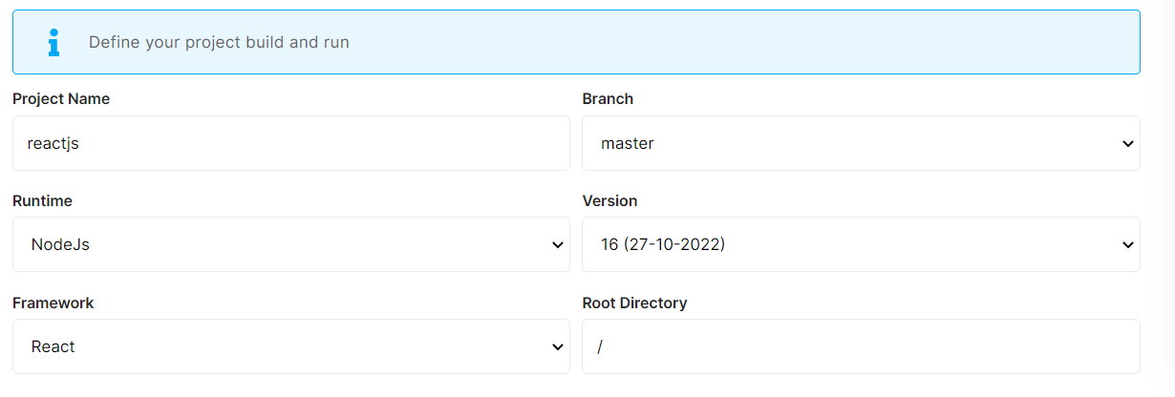This screenshot has height=397, width=1175.
Task: Click the "Framework" field label
Action: click(x=53, y=303)
